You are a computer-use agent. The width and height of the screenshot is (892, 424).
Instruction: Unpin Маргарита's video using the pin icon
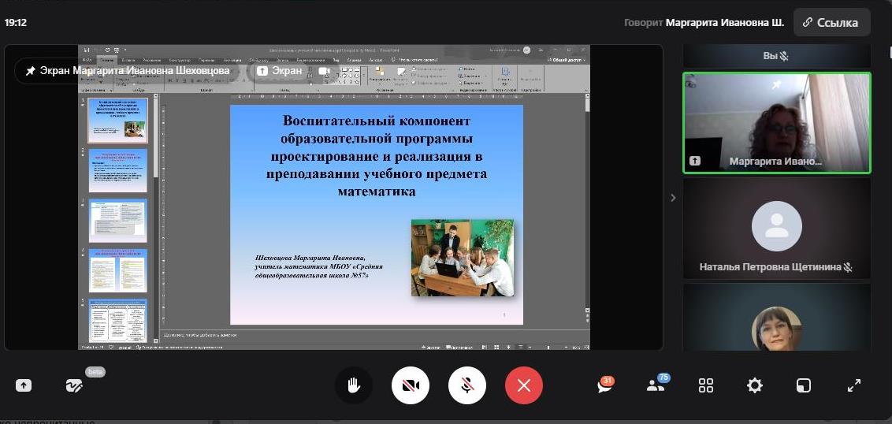pos(776,84)
